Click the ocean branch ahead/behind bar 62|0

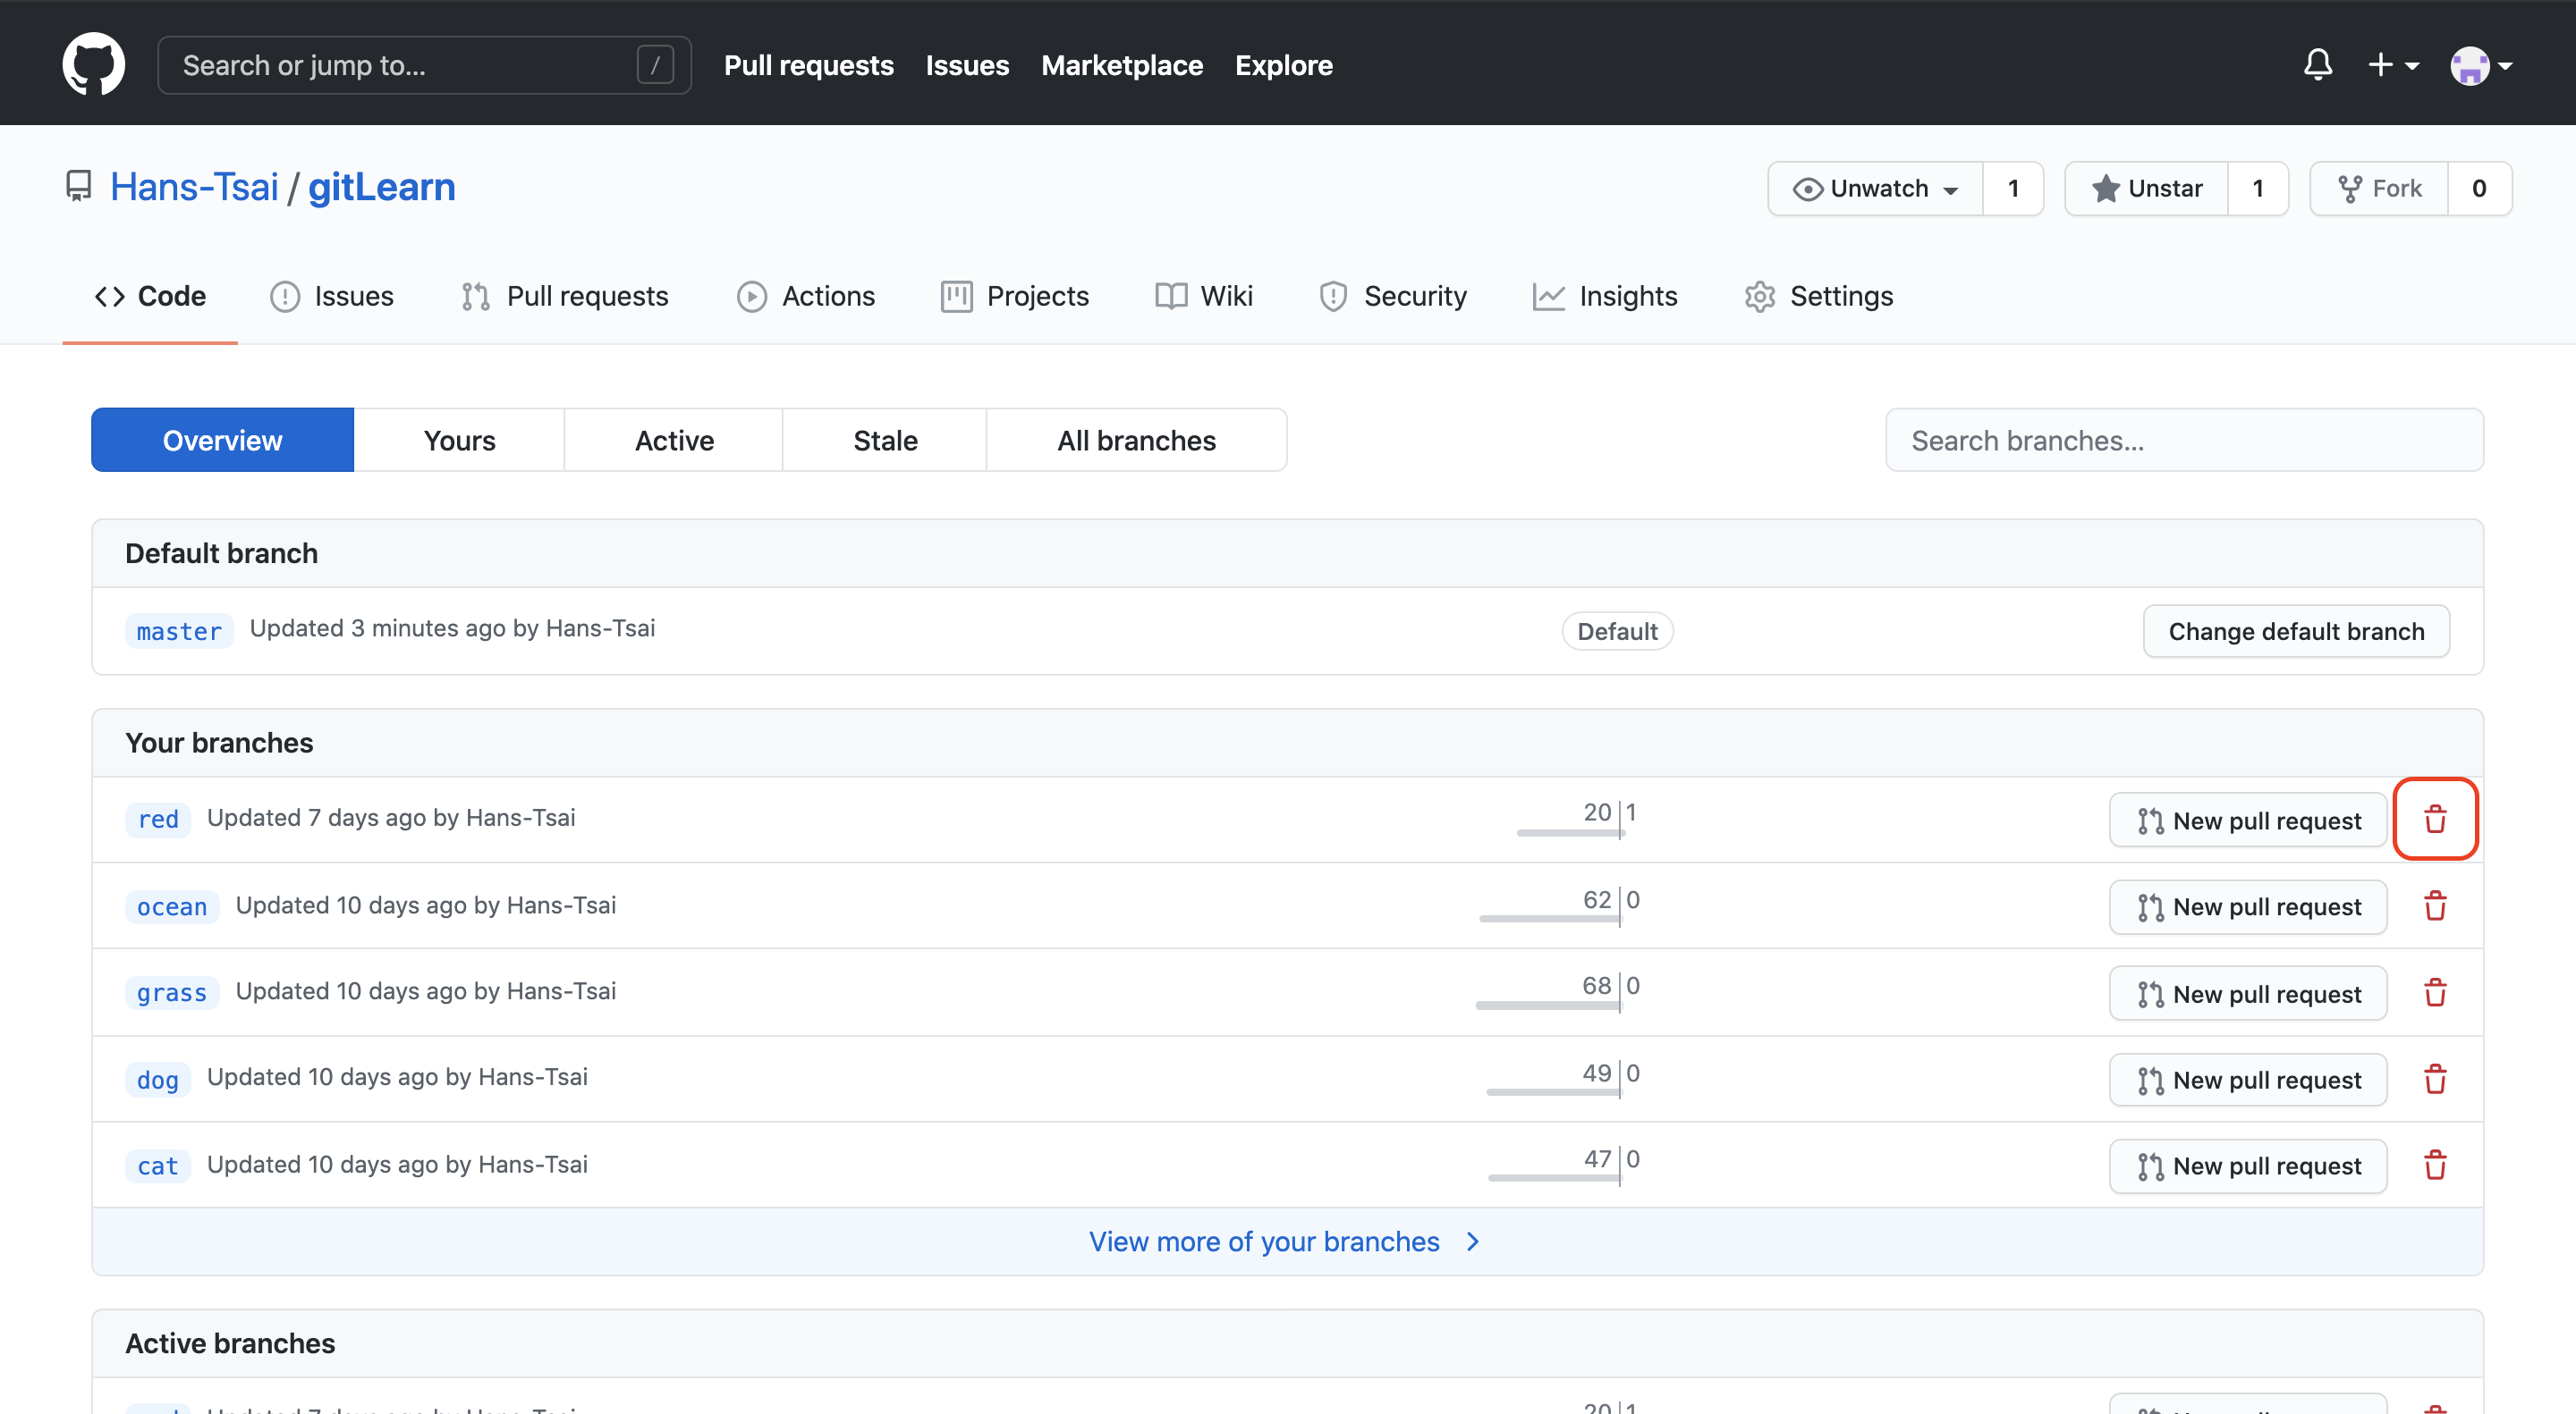coord(1560,905)
